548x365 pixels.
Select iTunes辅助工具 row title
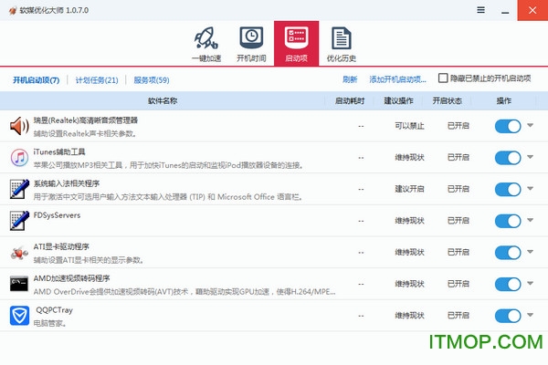tap(59, 152)
